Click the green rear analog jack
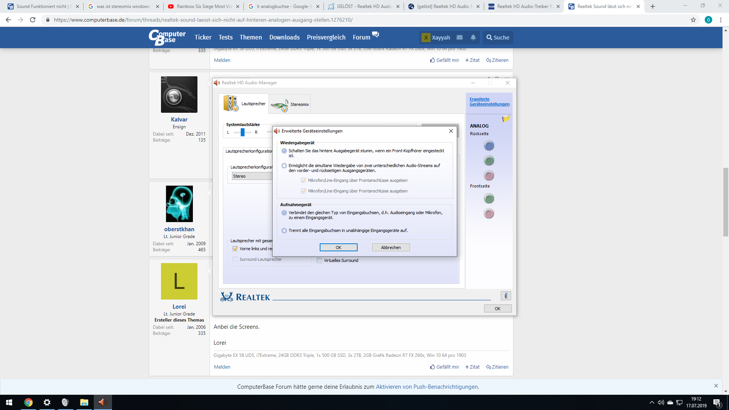Viewport: 729px width, 410px height. pyautogui.click(x=489, y=161)
